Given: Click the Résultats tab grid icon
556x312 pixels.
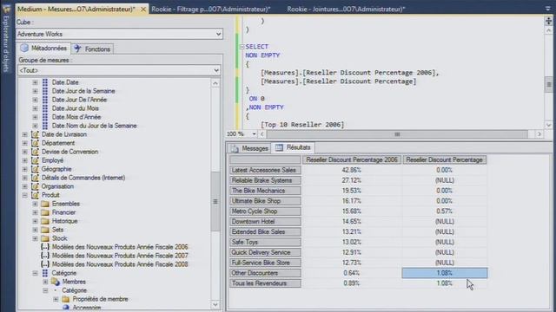Looking at the screenshot, I should [280, 147].
